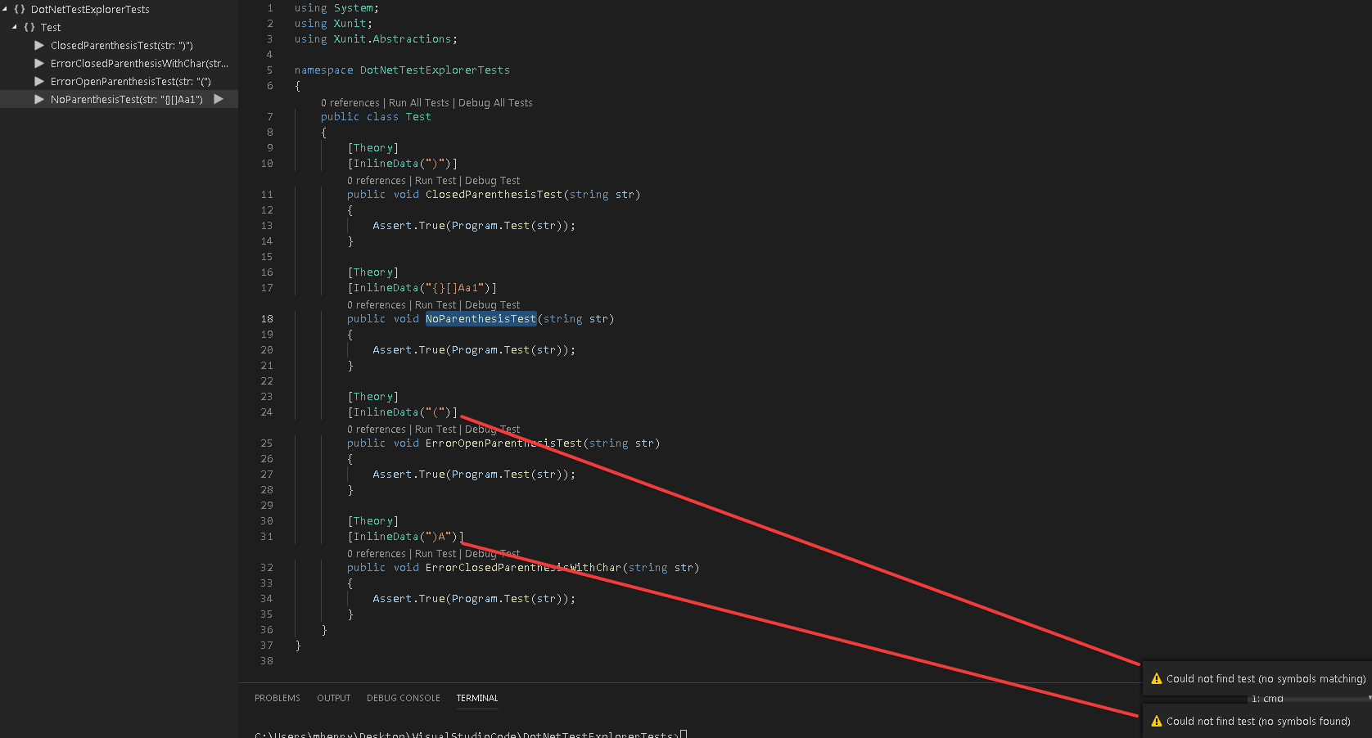Collapse the Test class node

coord(15,27)
